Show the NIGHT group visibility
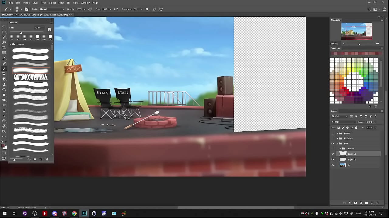 pyautogui.click(x=332, y=134)
